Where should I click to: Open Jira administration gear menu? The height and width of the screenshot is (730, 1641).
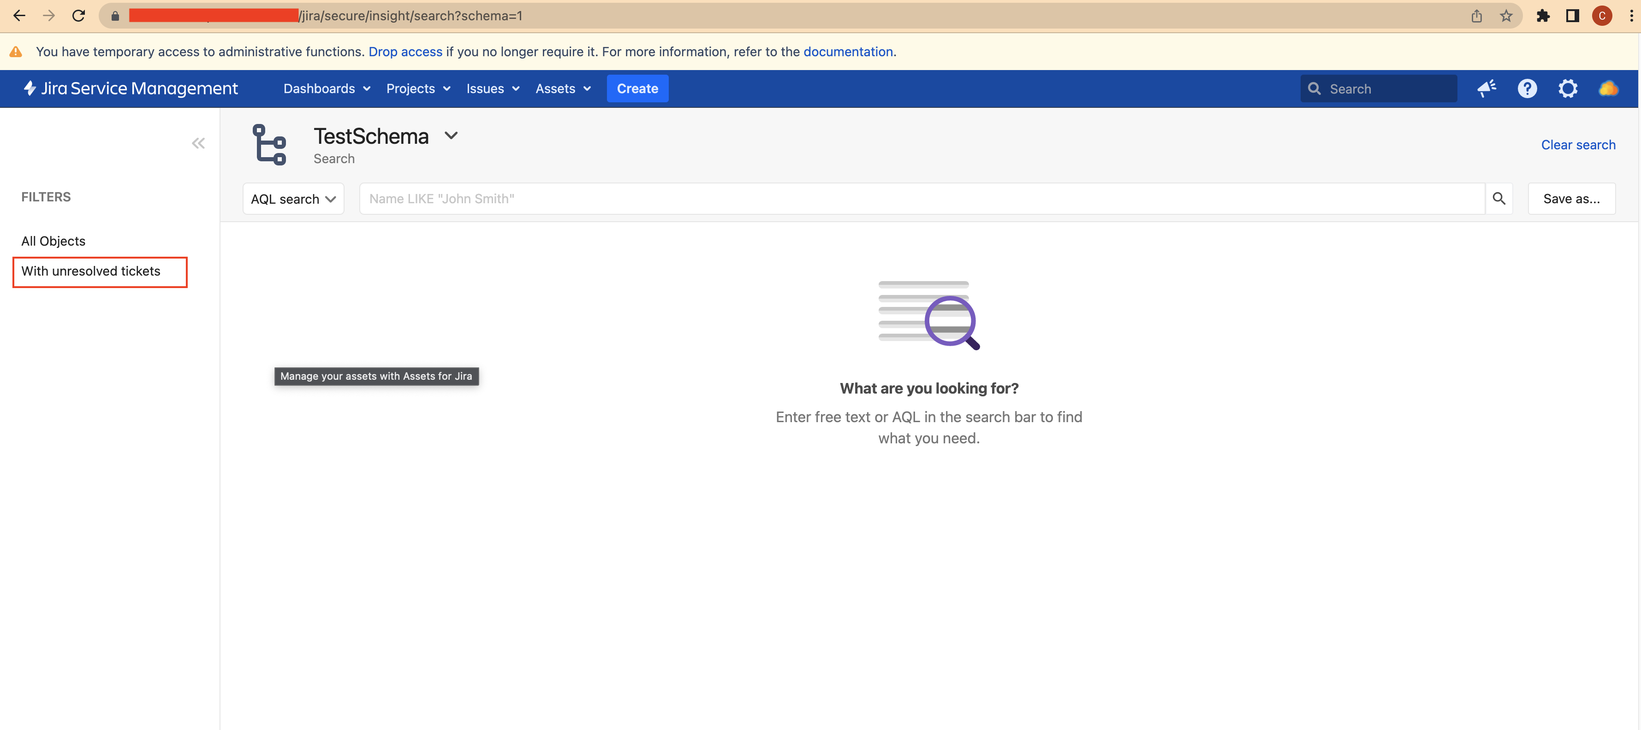click(x=1568, y=88)
